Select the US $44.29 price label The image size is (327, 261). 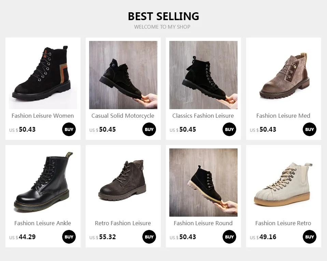click(22, 237)
